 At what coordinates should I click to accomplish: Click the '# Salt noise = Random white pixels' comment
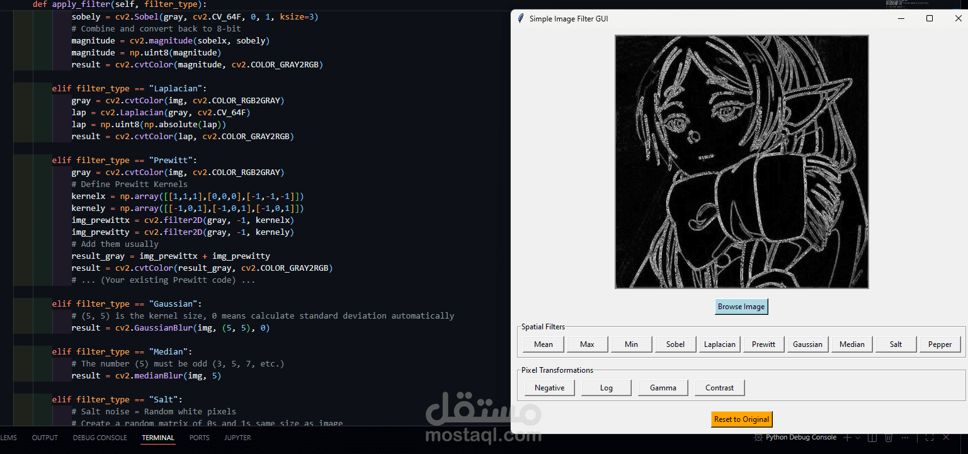[154, 412]
